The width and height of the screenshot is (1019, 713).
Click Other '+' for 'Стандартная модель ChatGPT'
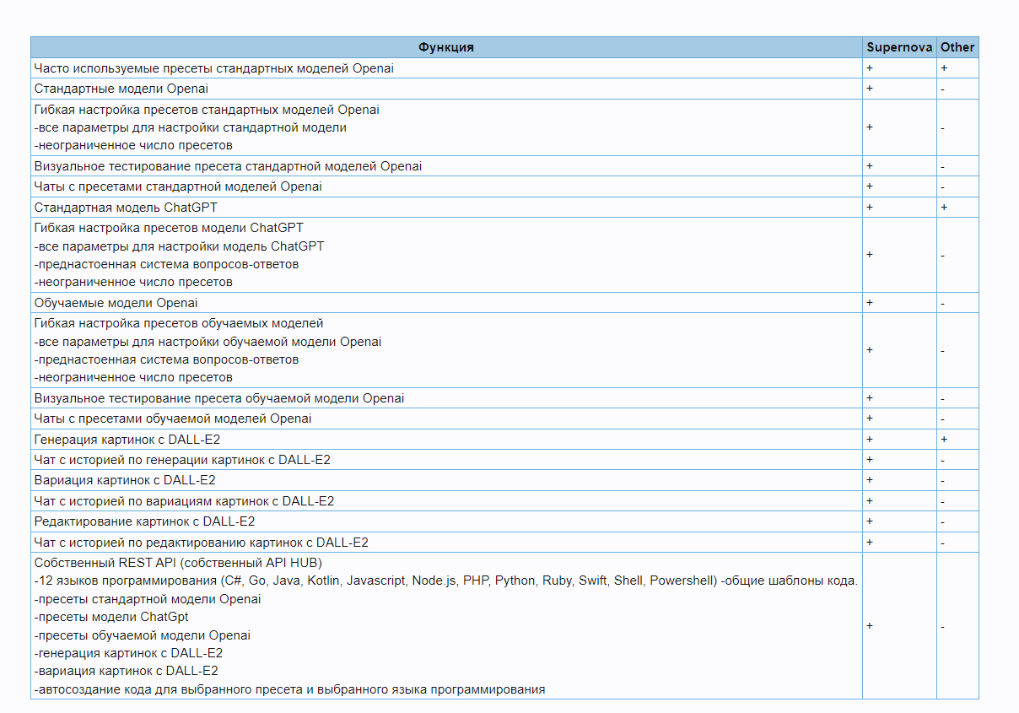click(944, 207)
